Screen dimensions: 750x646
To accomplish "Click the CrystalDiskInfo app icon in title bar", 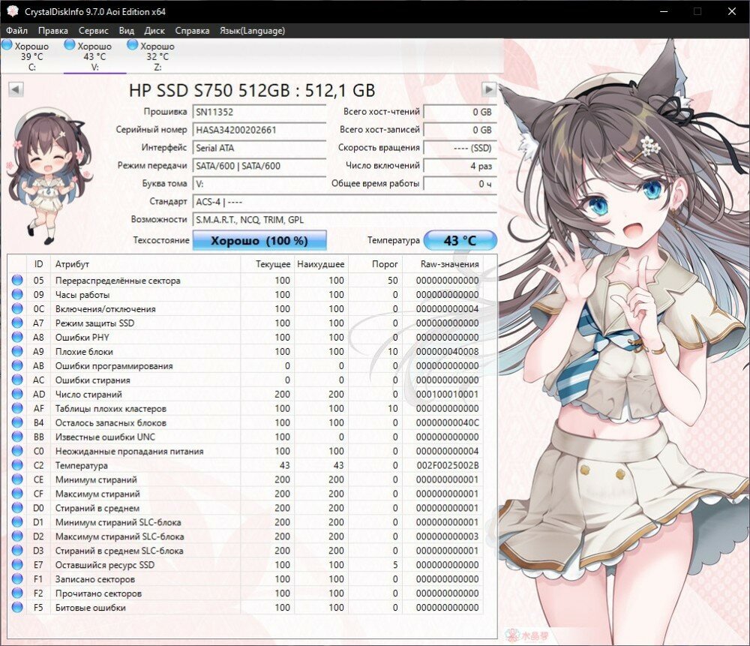I will tap(13, 11).
